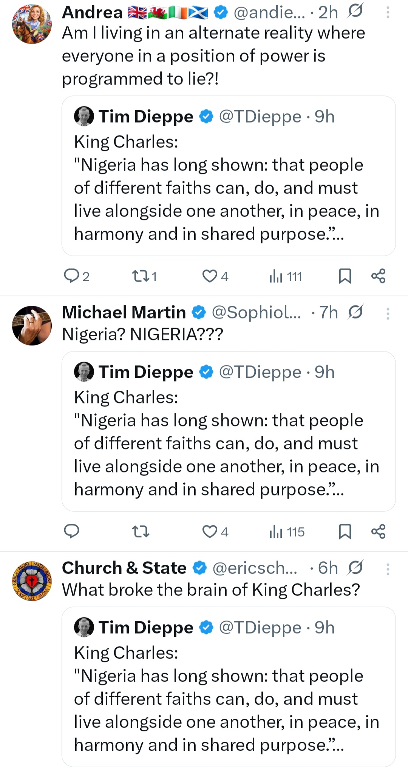Viewport: 408px width, 767px height.
Task: Open Church & State profile name
Action: pos(124,568)
